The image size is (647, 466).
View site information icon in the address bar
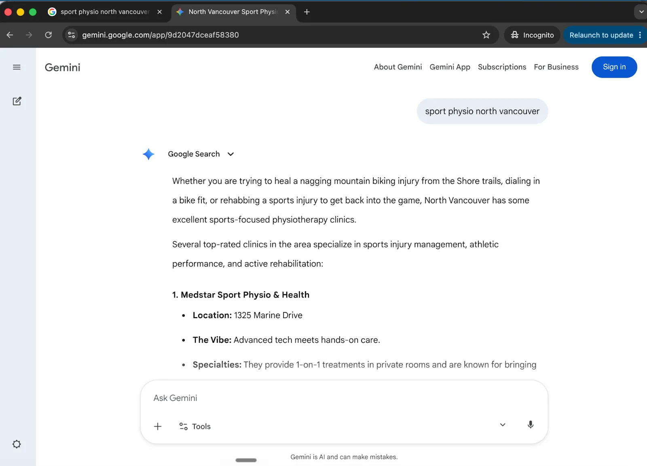click(72, 35)
